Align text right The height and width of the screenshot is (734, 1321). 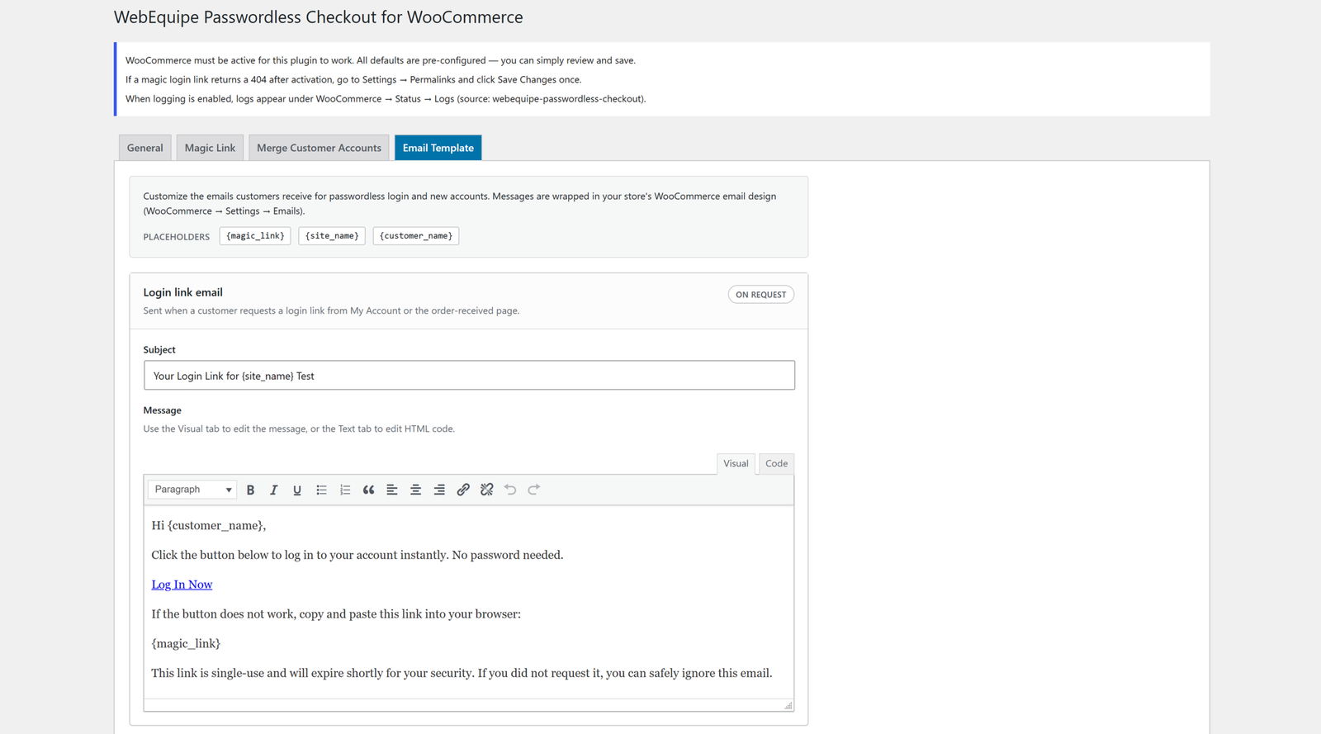click(439, 490)
